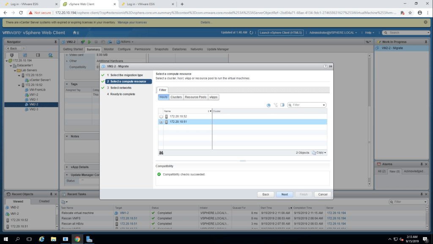Open the Copy dropdown in host list

(x=319, y=152)
